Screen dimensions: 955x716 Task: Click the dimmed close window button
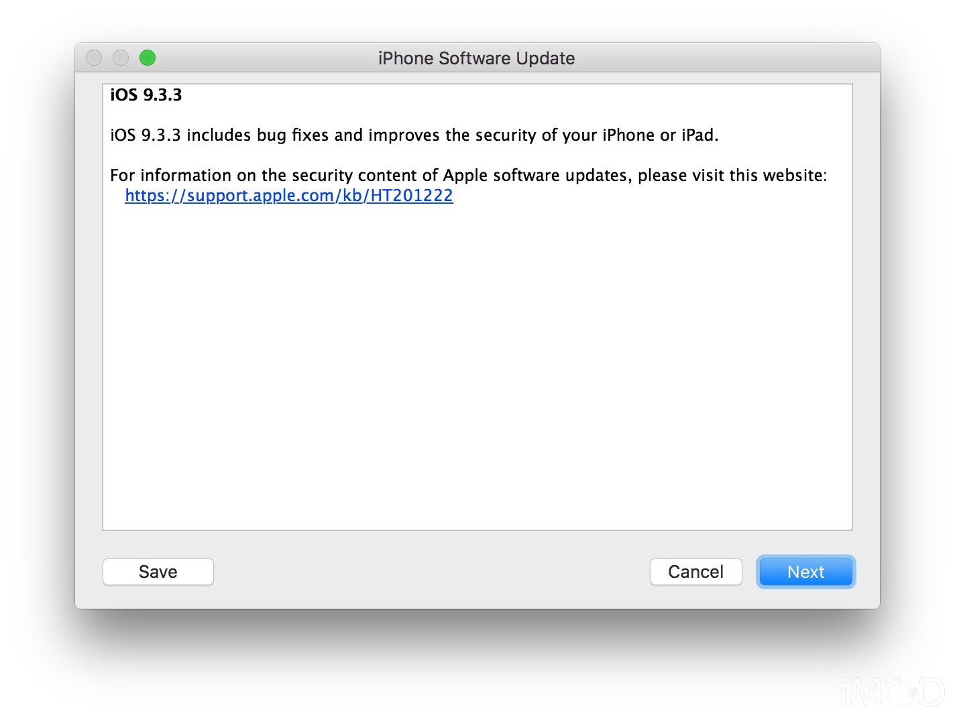[x=94, y=58]
